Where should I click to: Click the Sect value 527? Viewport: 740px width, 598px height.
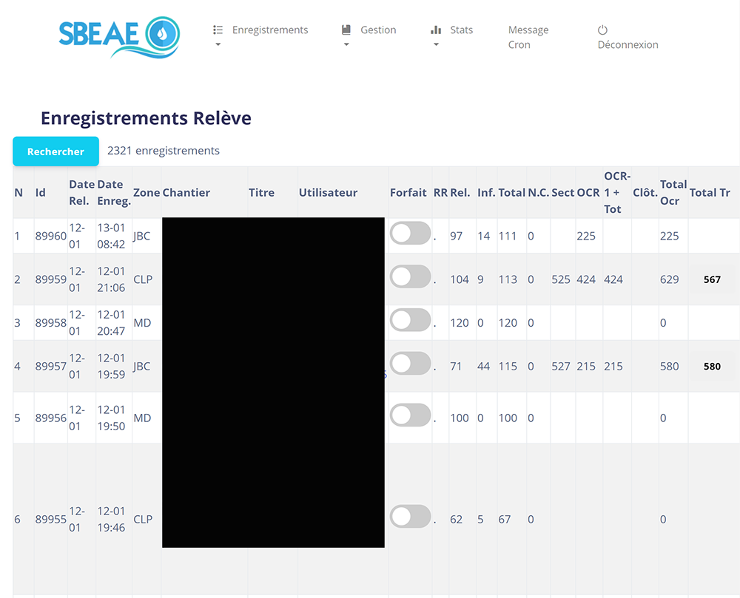coord(561,366)
